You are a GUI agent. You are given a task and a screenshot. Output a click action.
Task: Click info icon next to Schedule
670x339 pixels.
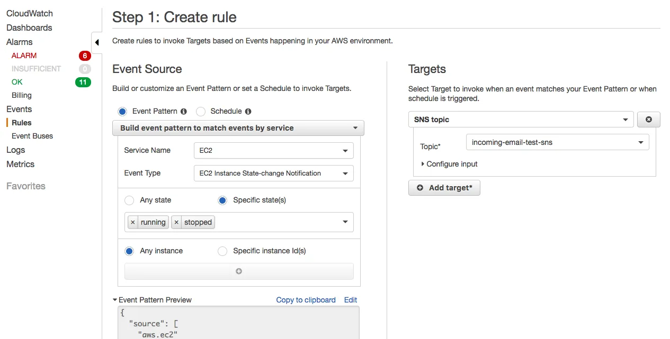[248, 112]
